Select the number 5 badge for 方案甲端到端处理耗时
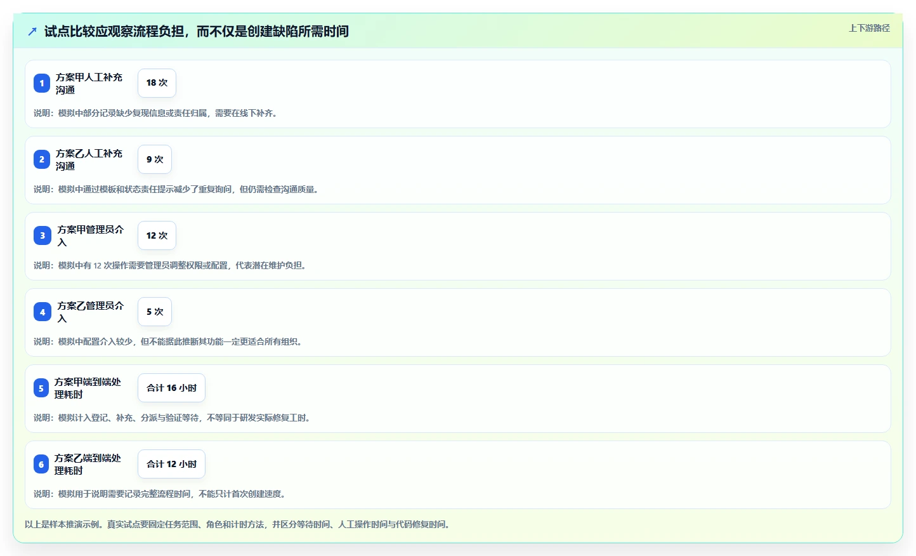Image resolution: width=916 pixels, height=556 pixels. point(41,388)
